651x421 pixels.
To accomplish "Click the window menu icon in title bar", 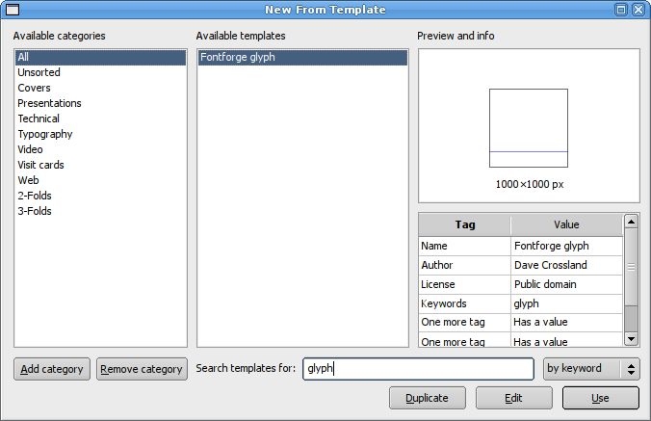I will coord(13,10).
